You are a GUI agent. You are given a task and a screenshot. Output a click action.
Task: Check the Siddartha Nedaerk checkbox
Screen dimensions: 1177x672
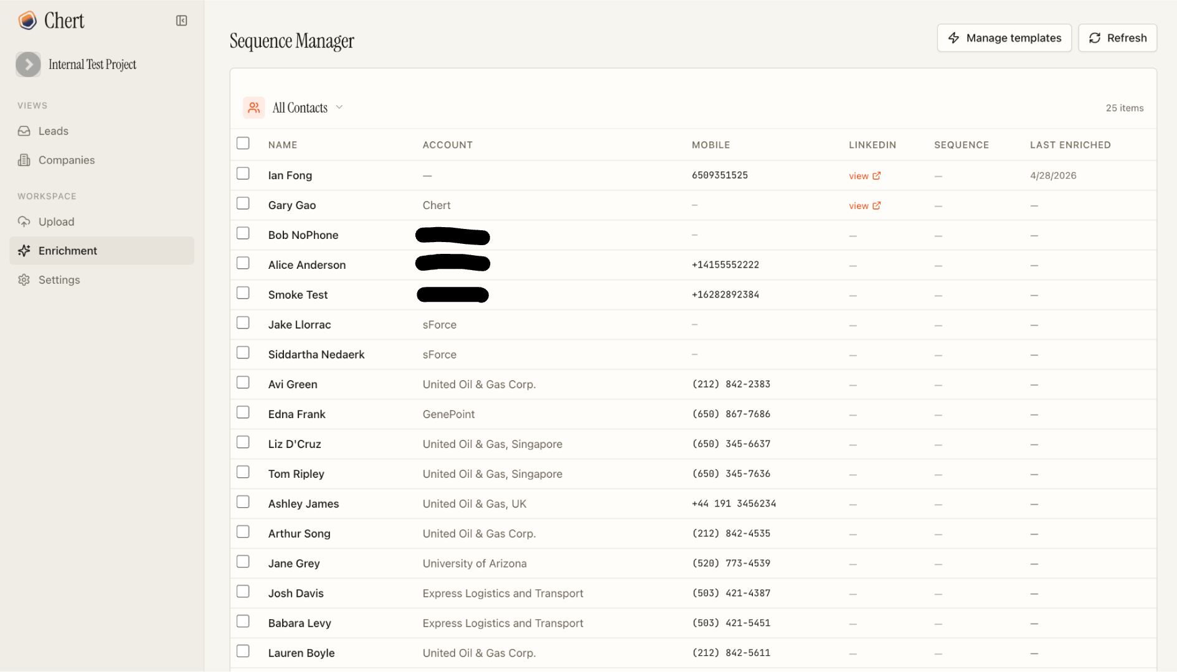click(243, 353)
